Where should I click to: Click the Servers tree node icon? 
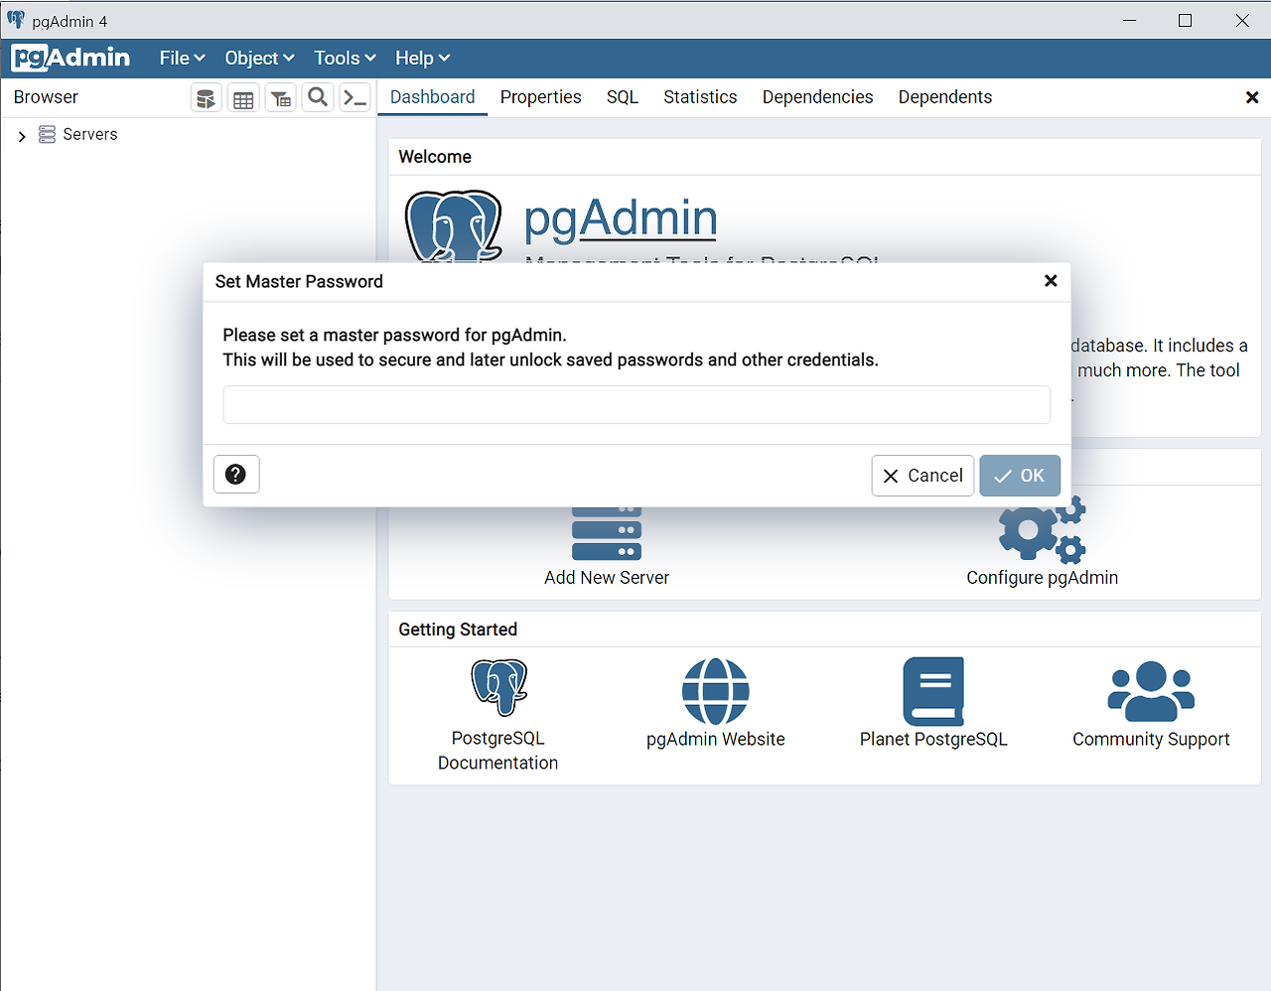coord(47,134)
